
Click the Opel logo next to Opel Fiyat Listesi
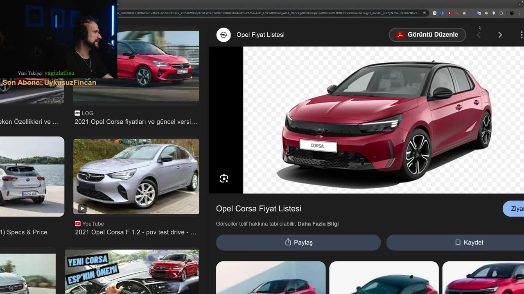pyautogui.click(x=224, y=35)
